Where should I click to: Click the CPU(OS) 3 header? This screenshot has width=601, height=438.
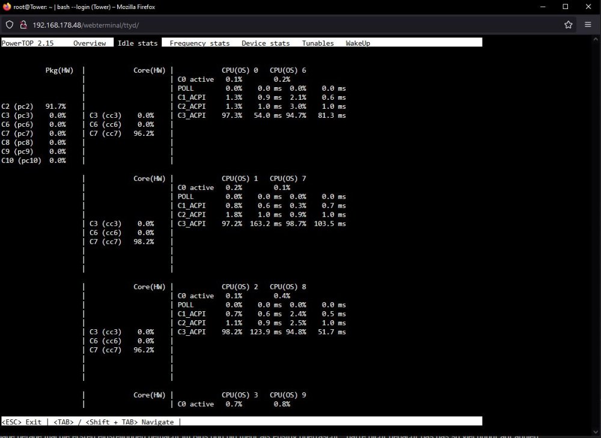pyautogui.click(x=240, y=395)
